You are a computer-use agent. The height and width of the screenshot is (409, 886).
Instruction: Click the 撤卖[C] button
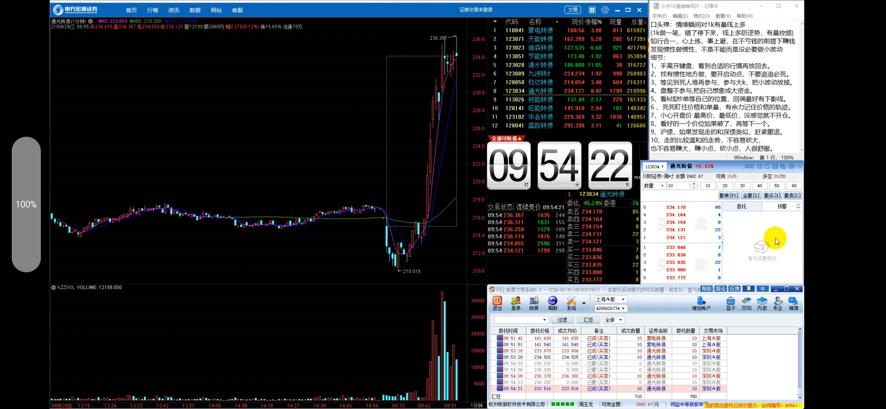click(x=792, y=195)
